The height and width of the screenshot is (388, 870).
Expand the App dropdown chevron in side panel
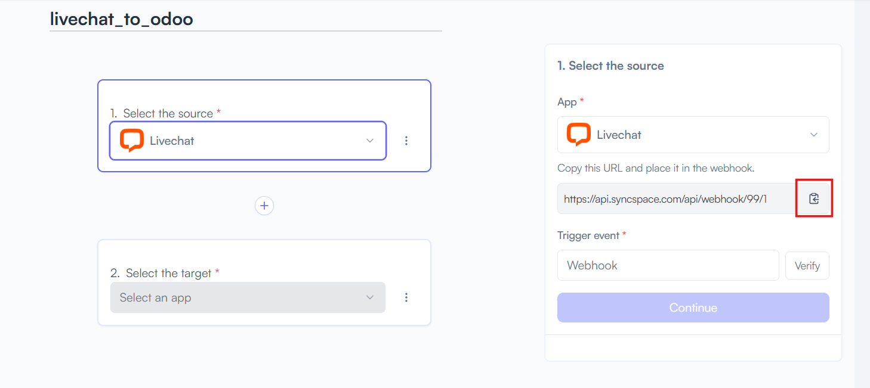pyautogui.click(x=814, y=135)
